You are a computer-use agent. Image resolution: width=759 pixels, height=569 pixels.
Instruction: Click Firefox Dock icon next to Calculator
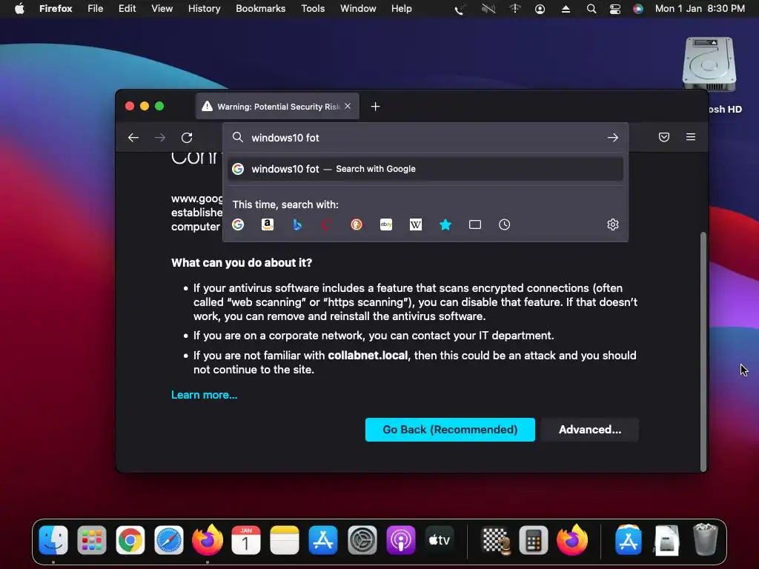click(572, 540)
